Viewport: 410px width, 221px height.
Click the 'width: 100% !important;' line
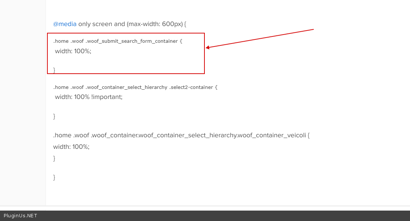click(x=88, y=97)
